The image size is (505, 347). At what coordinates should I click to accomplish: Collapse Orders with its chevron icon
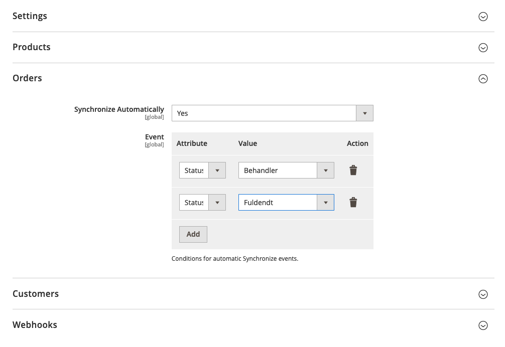click(x=483, y=79)
